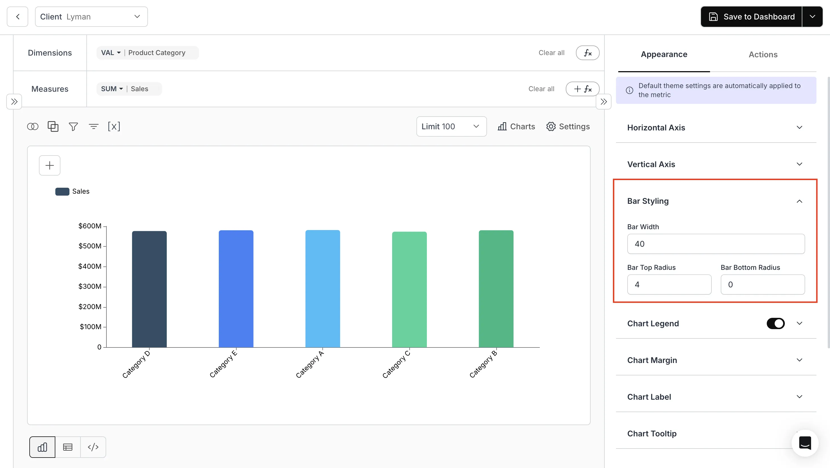This screenshot has height=468, width=830.
Task: Click the sort lines icon
Action: point(93,126)
